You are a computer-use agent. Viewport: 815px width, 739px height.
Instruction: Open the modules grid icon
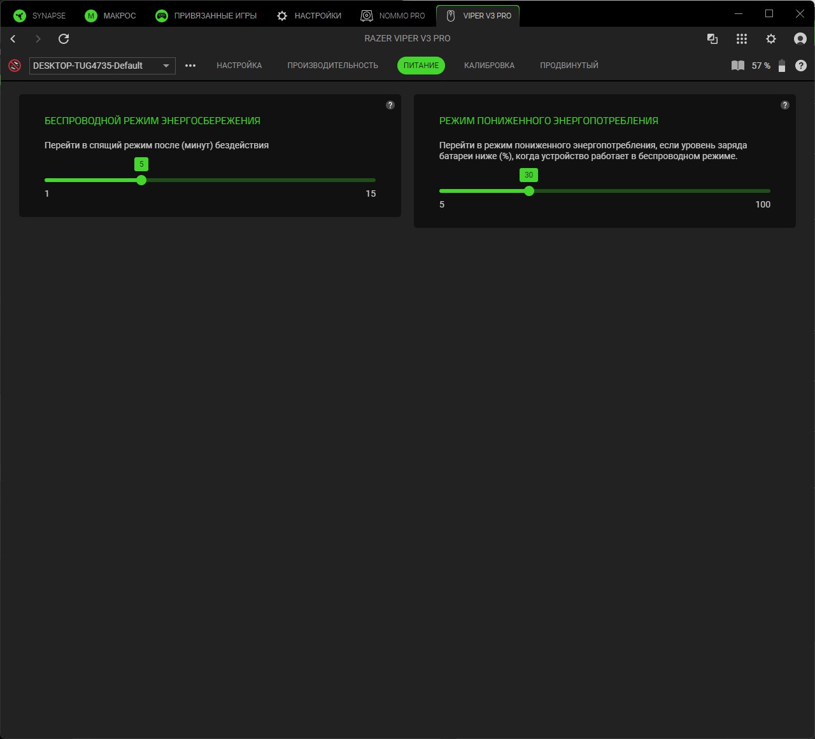tap(742, 39)
